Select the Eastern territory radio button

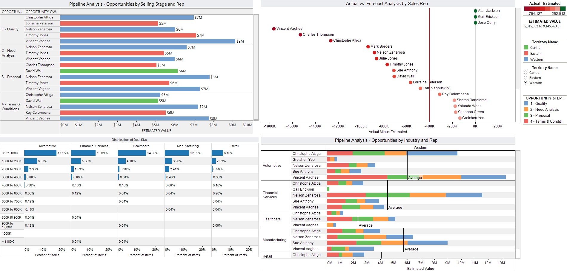coord(525,78)
